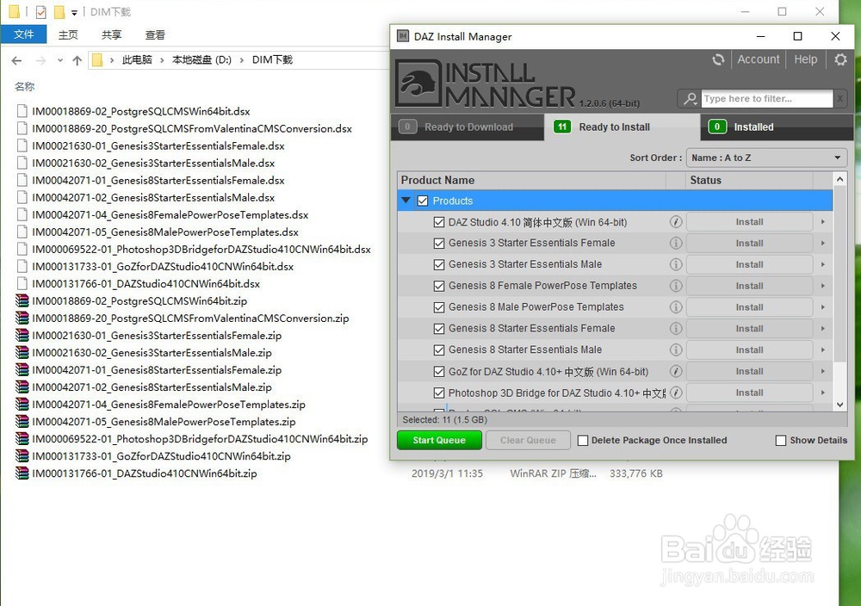Click the Clear Queue button

tap(528, 440)
